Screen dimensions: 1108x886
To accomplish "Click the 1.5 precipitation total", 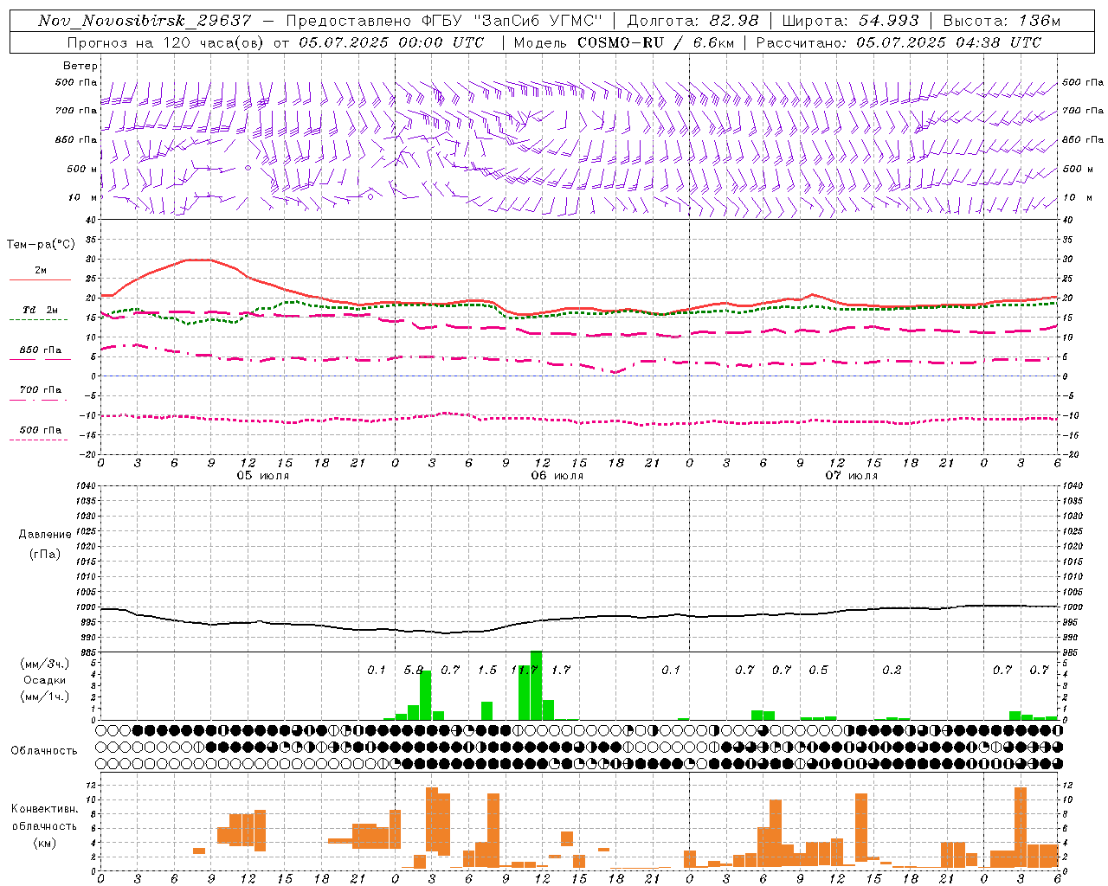I will point(487,670).
